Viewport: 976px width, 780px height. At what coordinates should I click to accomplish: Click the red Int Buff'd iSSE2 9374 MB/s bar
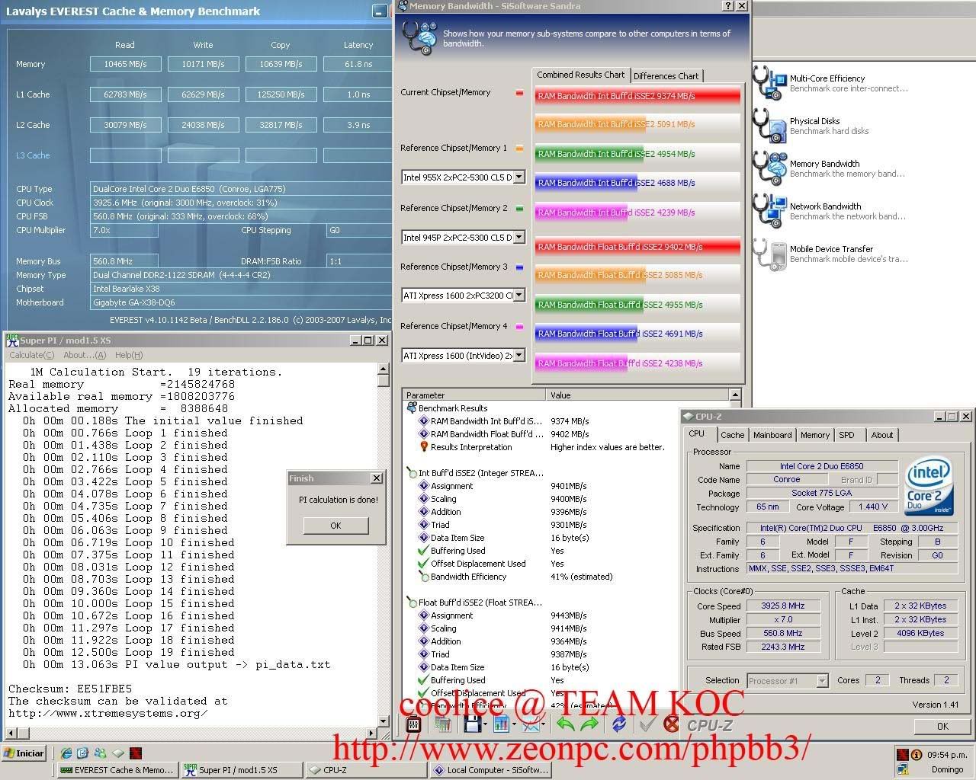pyautogui.click(x=637, y=96)
